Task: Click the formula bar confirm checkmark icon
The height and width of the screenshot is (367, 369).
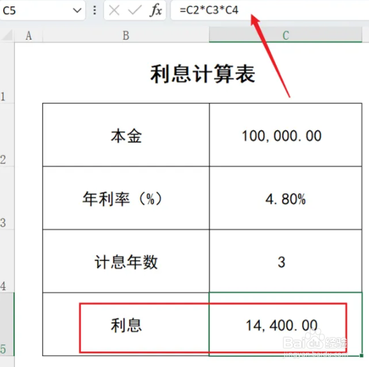Action: [x=134, y=10]
